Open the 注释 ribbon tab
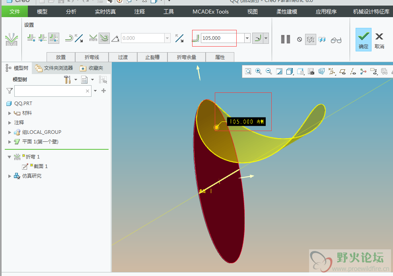This screenshot has height=276, width=393. point(139,12)
